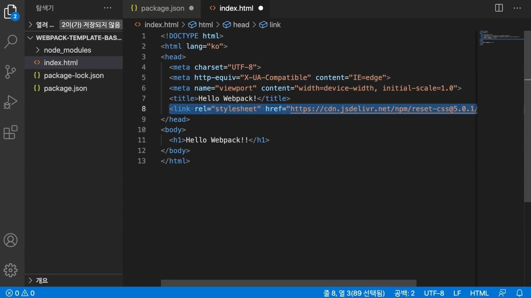The width and height of the screenshot is (531, 298).
Task: Open the Source Control view icon
Action: 10,72
